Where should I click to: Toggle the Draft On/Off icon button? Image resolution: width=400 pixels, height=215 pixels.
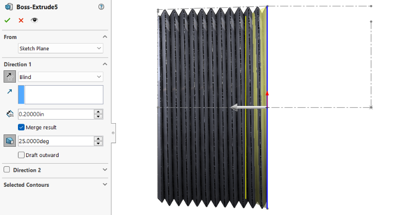10,141
